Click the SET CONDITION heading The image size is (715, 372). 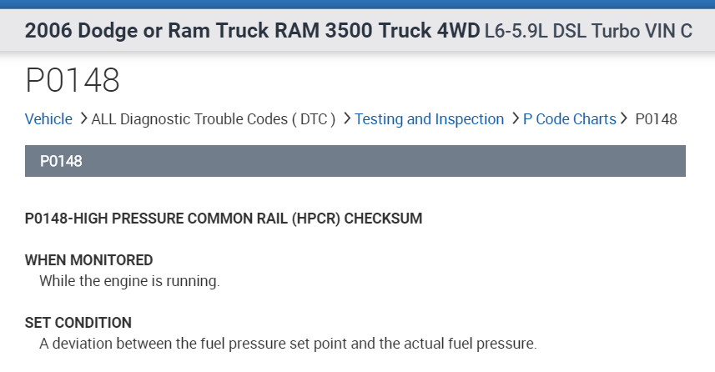point(78,322)
